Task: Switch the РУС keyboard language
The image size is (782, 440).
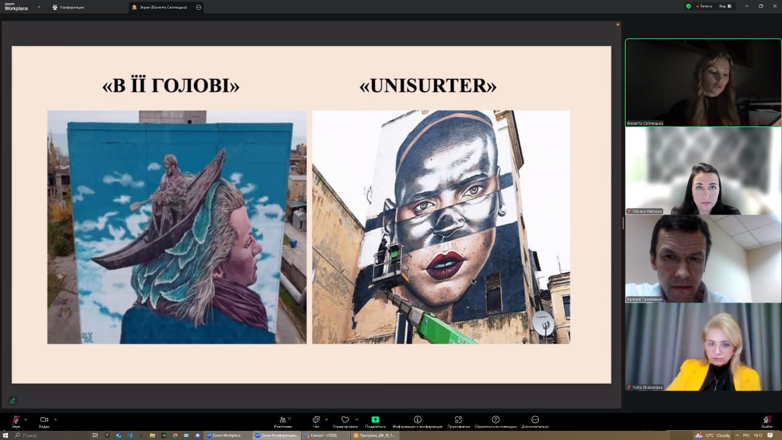Action: (746, 435)
